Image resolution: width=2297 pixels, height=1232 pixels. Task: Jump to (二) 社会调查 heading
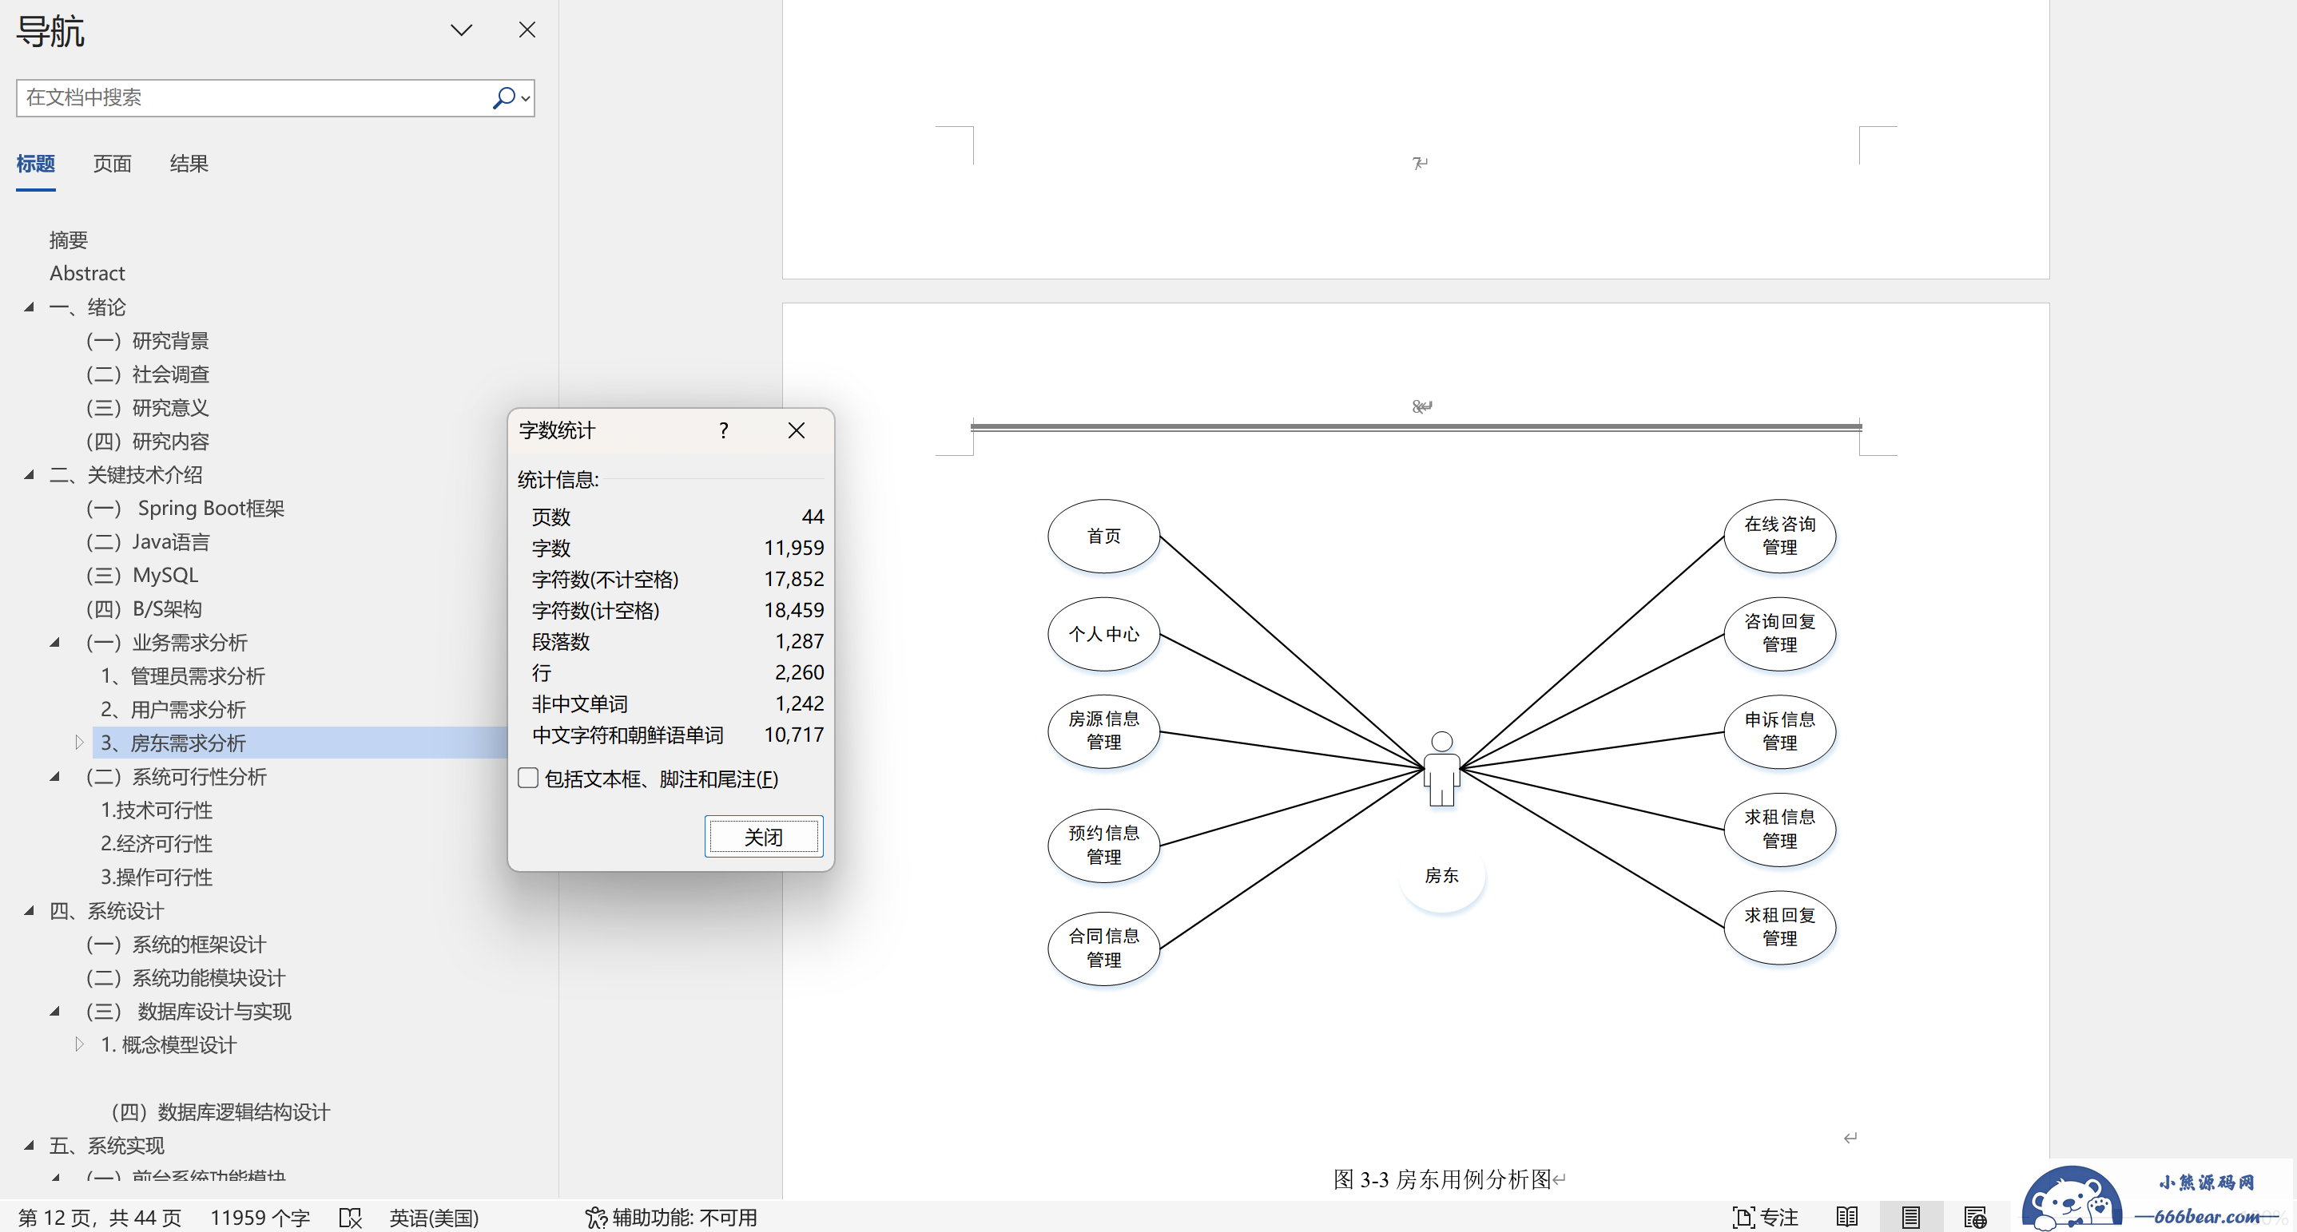pyautogui.click(x=148, y=374)
